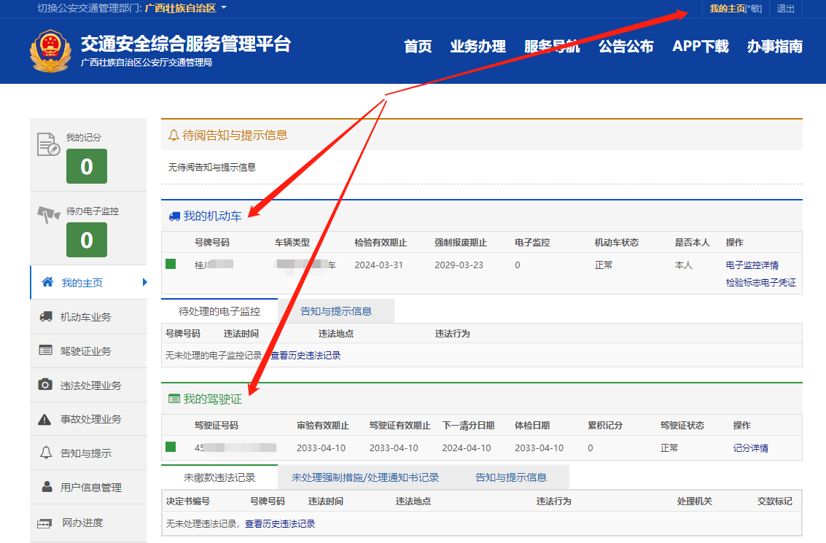Screen dimensions: 826x543
Task: Click the warning triangle icon for 事故处理业务
Action: (45, 419)
